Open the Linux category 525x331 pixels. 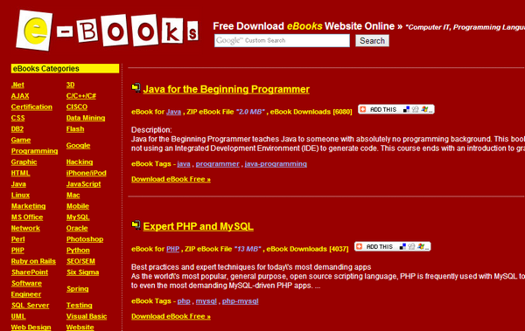pos(20,196)
